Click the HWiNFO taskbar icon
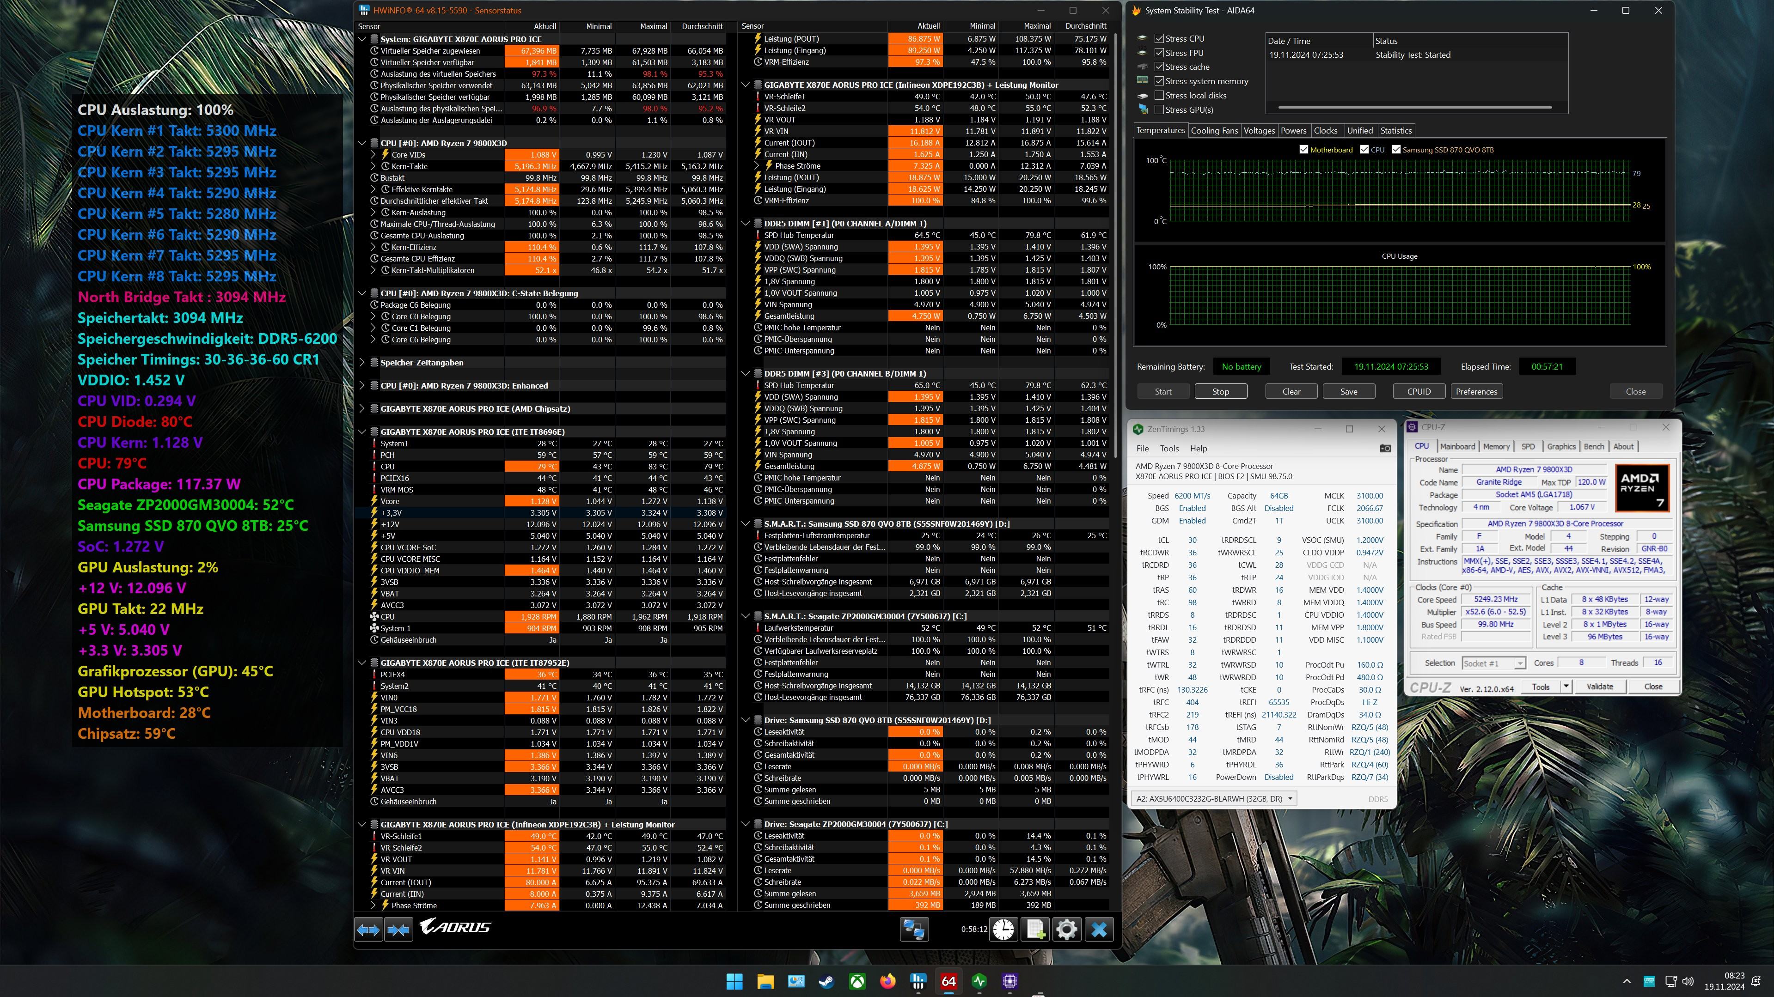Image resolution: width=1774 pixels, height=997 pixels. tap(918, 981)
